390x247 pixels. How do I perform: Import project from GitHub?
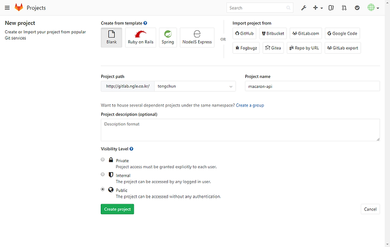[244, 34]
